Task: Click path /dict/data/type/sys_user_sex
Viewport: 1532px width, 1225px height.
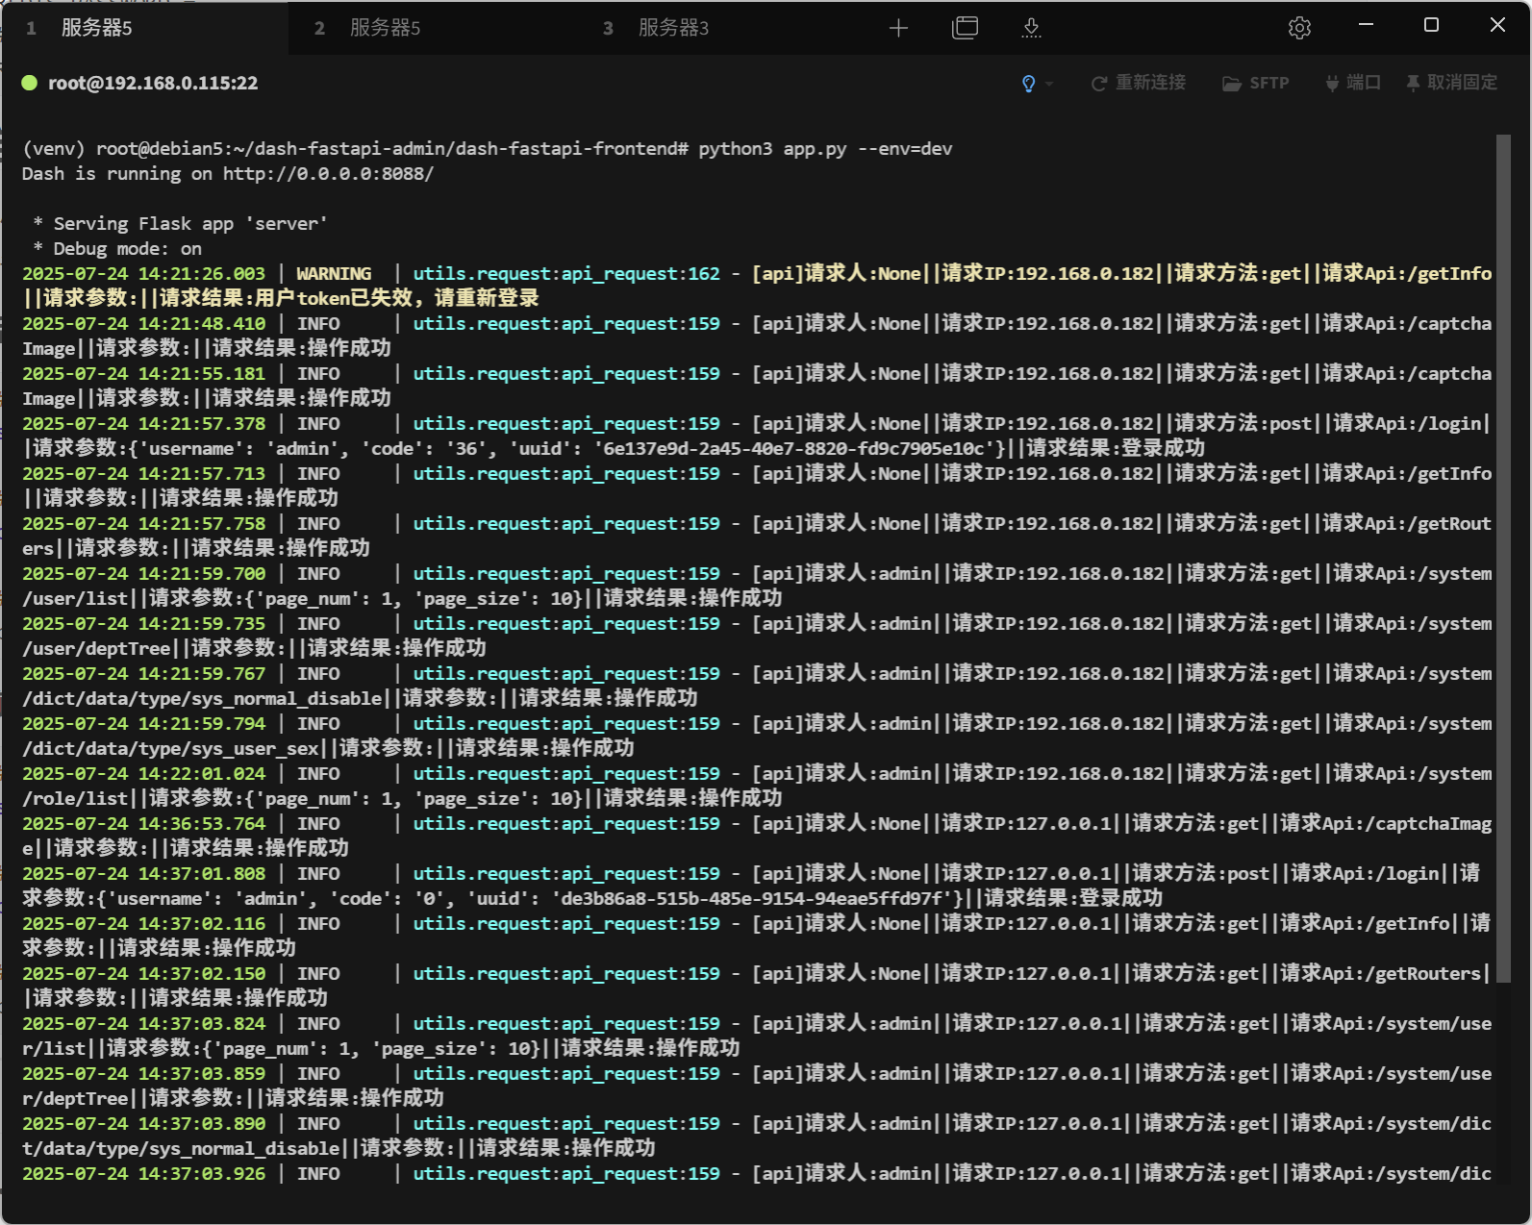Action: 170,748
